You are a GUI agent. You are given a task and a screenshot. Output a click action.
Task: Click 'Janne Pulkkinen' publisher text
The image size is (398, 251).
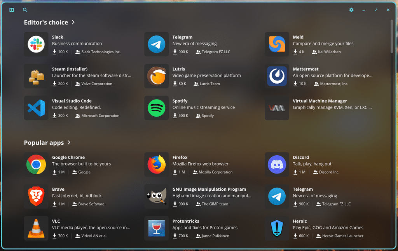[215, 236]
